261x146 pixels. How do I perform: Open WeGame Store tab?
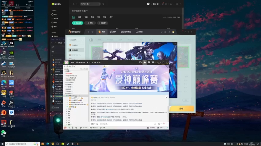pos(113,32)
